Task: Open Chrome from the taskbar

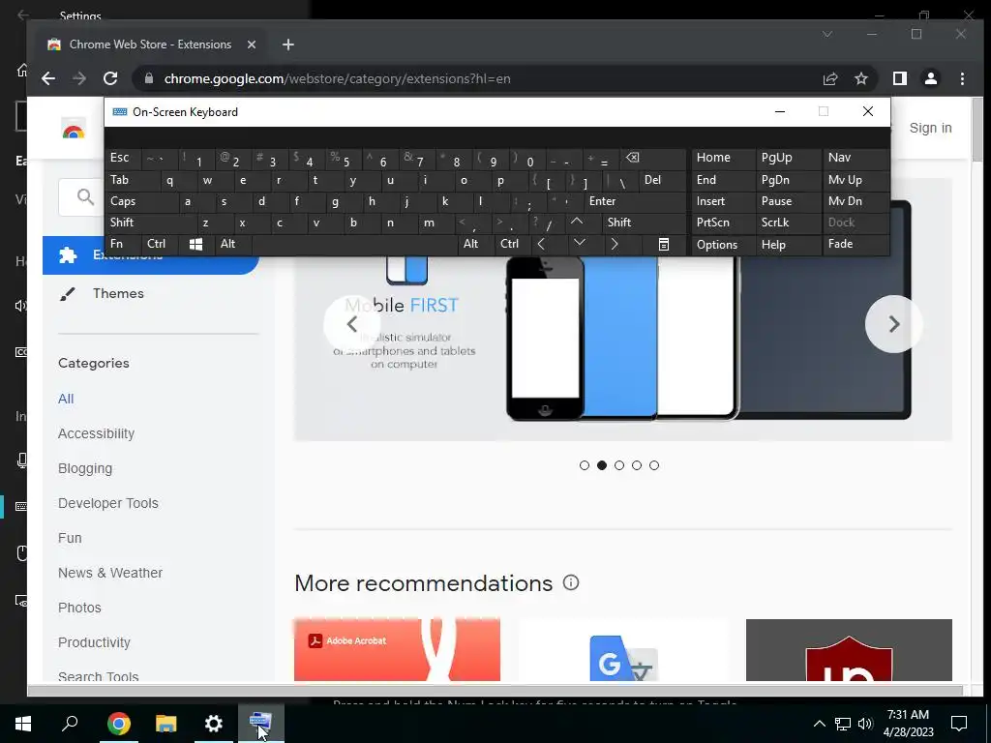Action: click(118, 723)
